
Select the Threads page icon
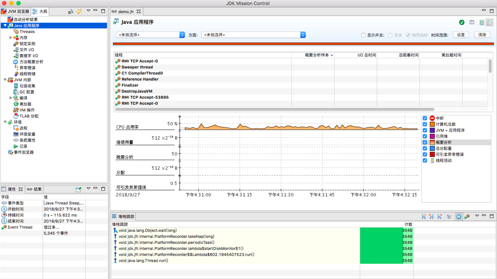coord(16,31)
